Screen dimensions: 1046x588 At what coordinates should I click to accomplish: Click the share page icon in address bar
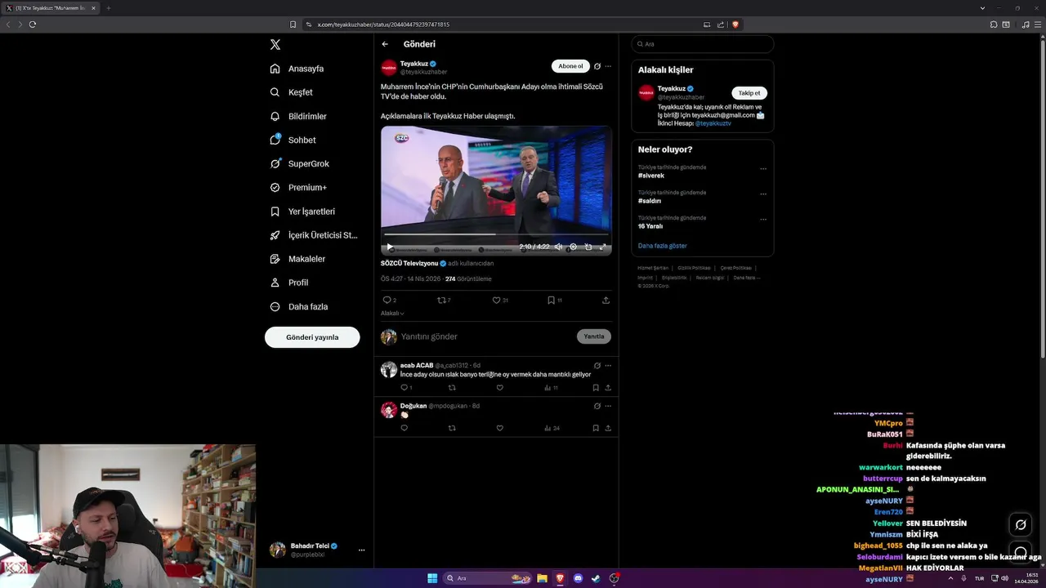click(721, 24)
